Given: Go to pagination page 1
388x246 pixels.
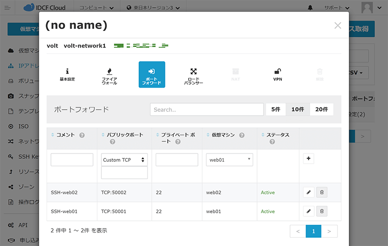Looking at the screenshot, I should [313, 231].
